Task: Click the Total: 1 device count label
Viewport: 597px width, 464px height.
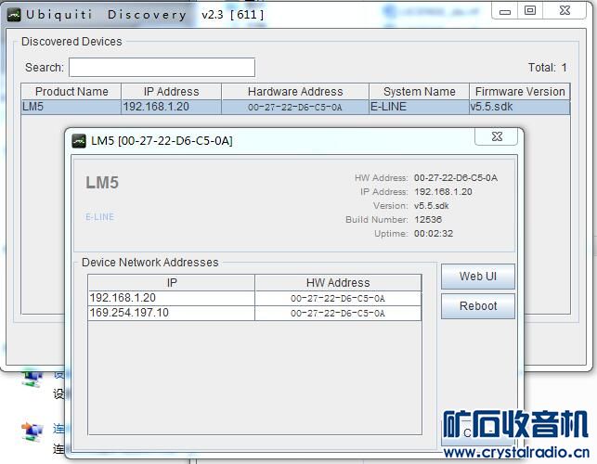Action: tap(548, 68)
